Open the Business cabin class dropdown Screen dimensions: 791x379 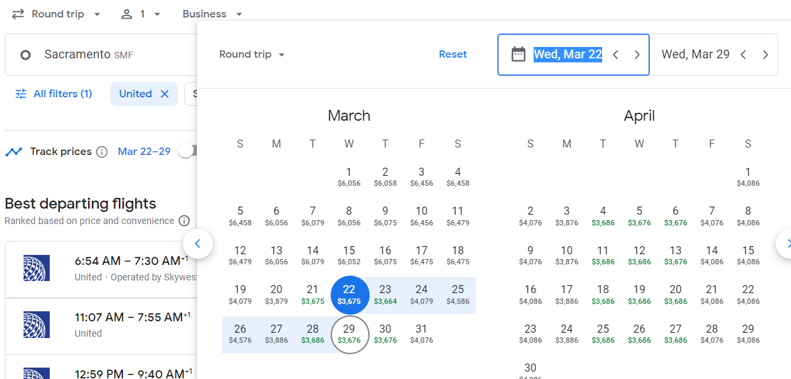point(212,14)
